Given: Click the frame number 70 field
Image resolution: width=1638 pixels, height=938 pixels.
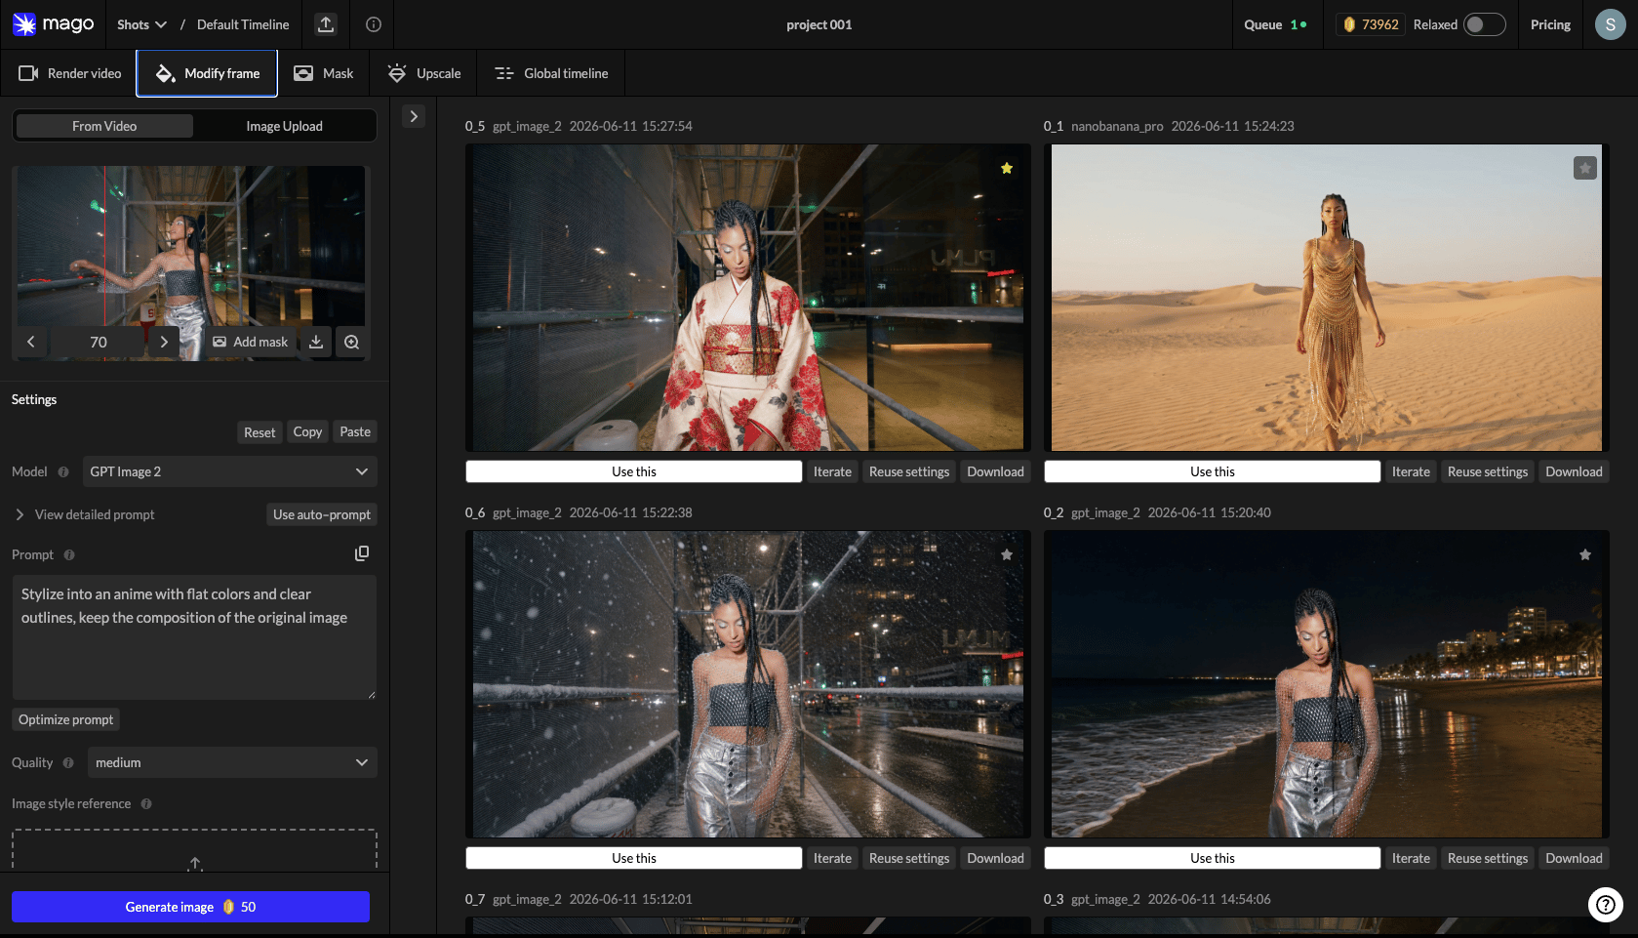Looking at the screenshot, I should point(98,342).
